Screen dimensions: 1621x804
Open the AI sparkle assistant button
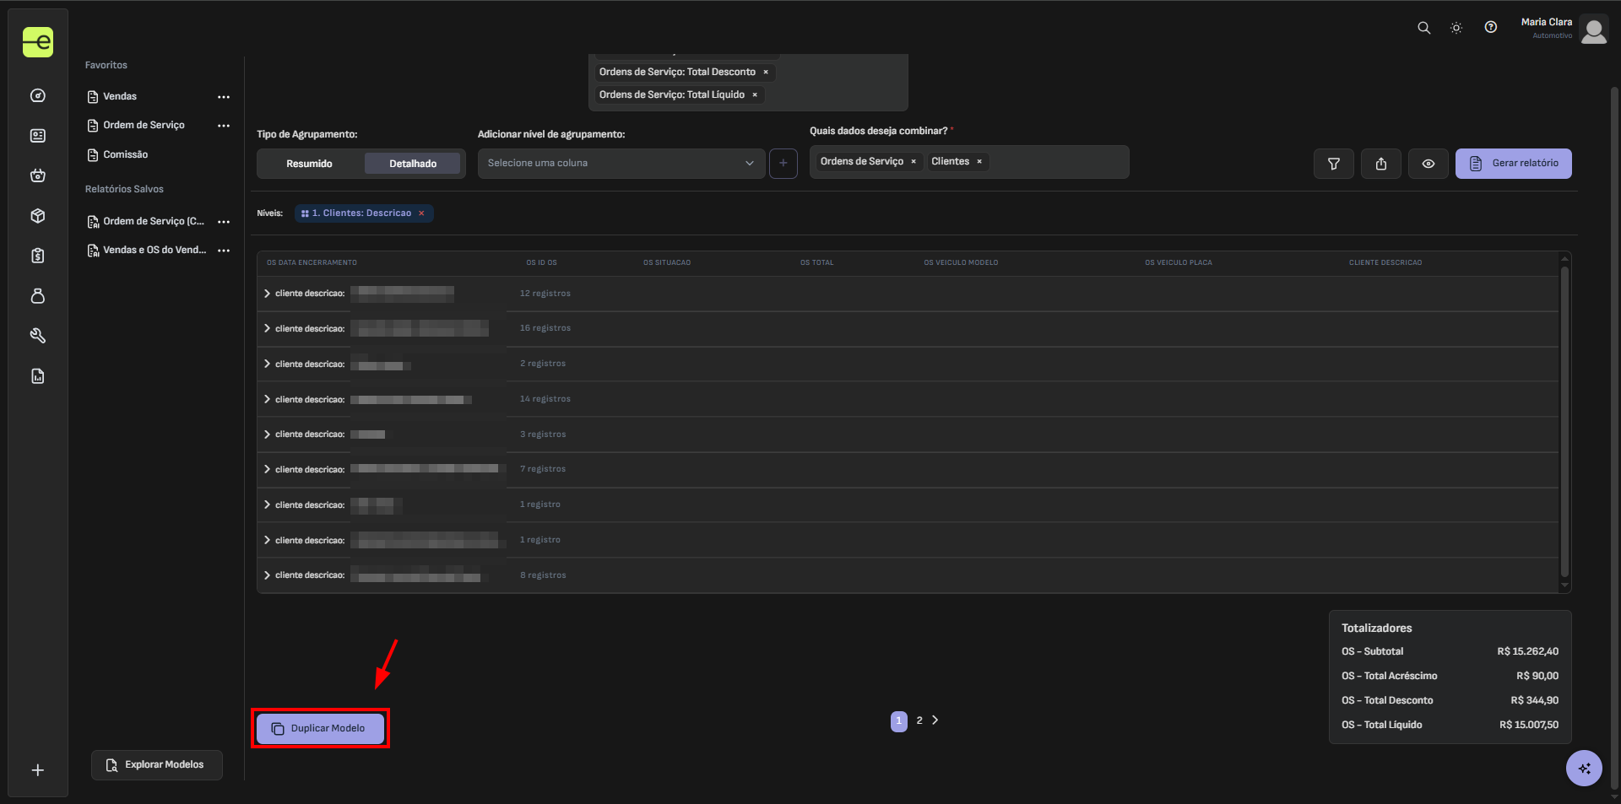(1584, 769)
